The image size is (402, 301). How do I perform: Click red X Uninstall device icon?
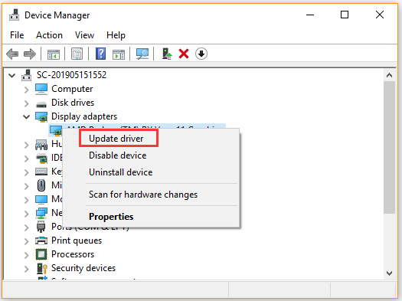(x=184, y=54)
